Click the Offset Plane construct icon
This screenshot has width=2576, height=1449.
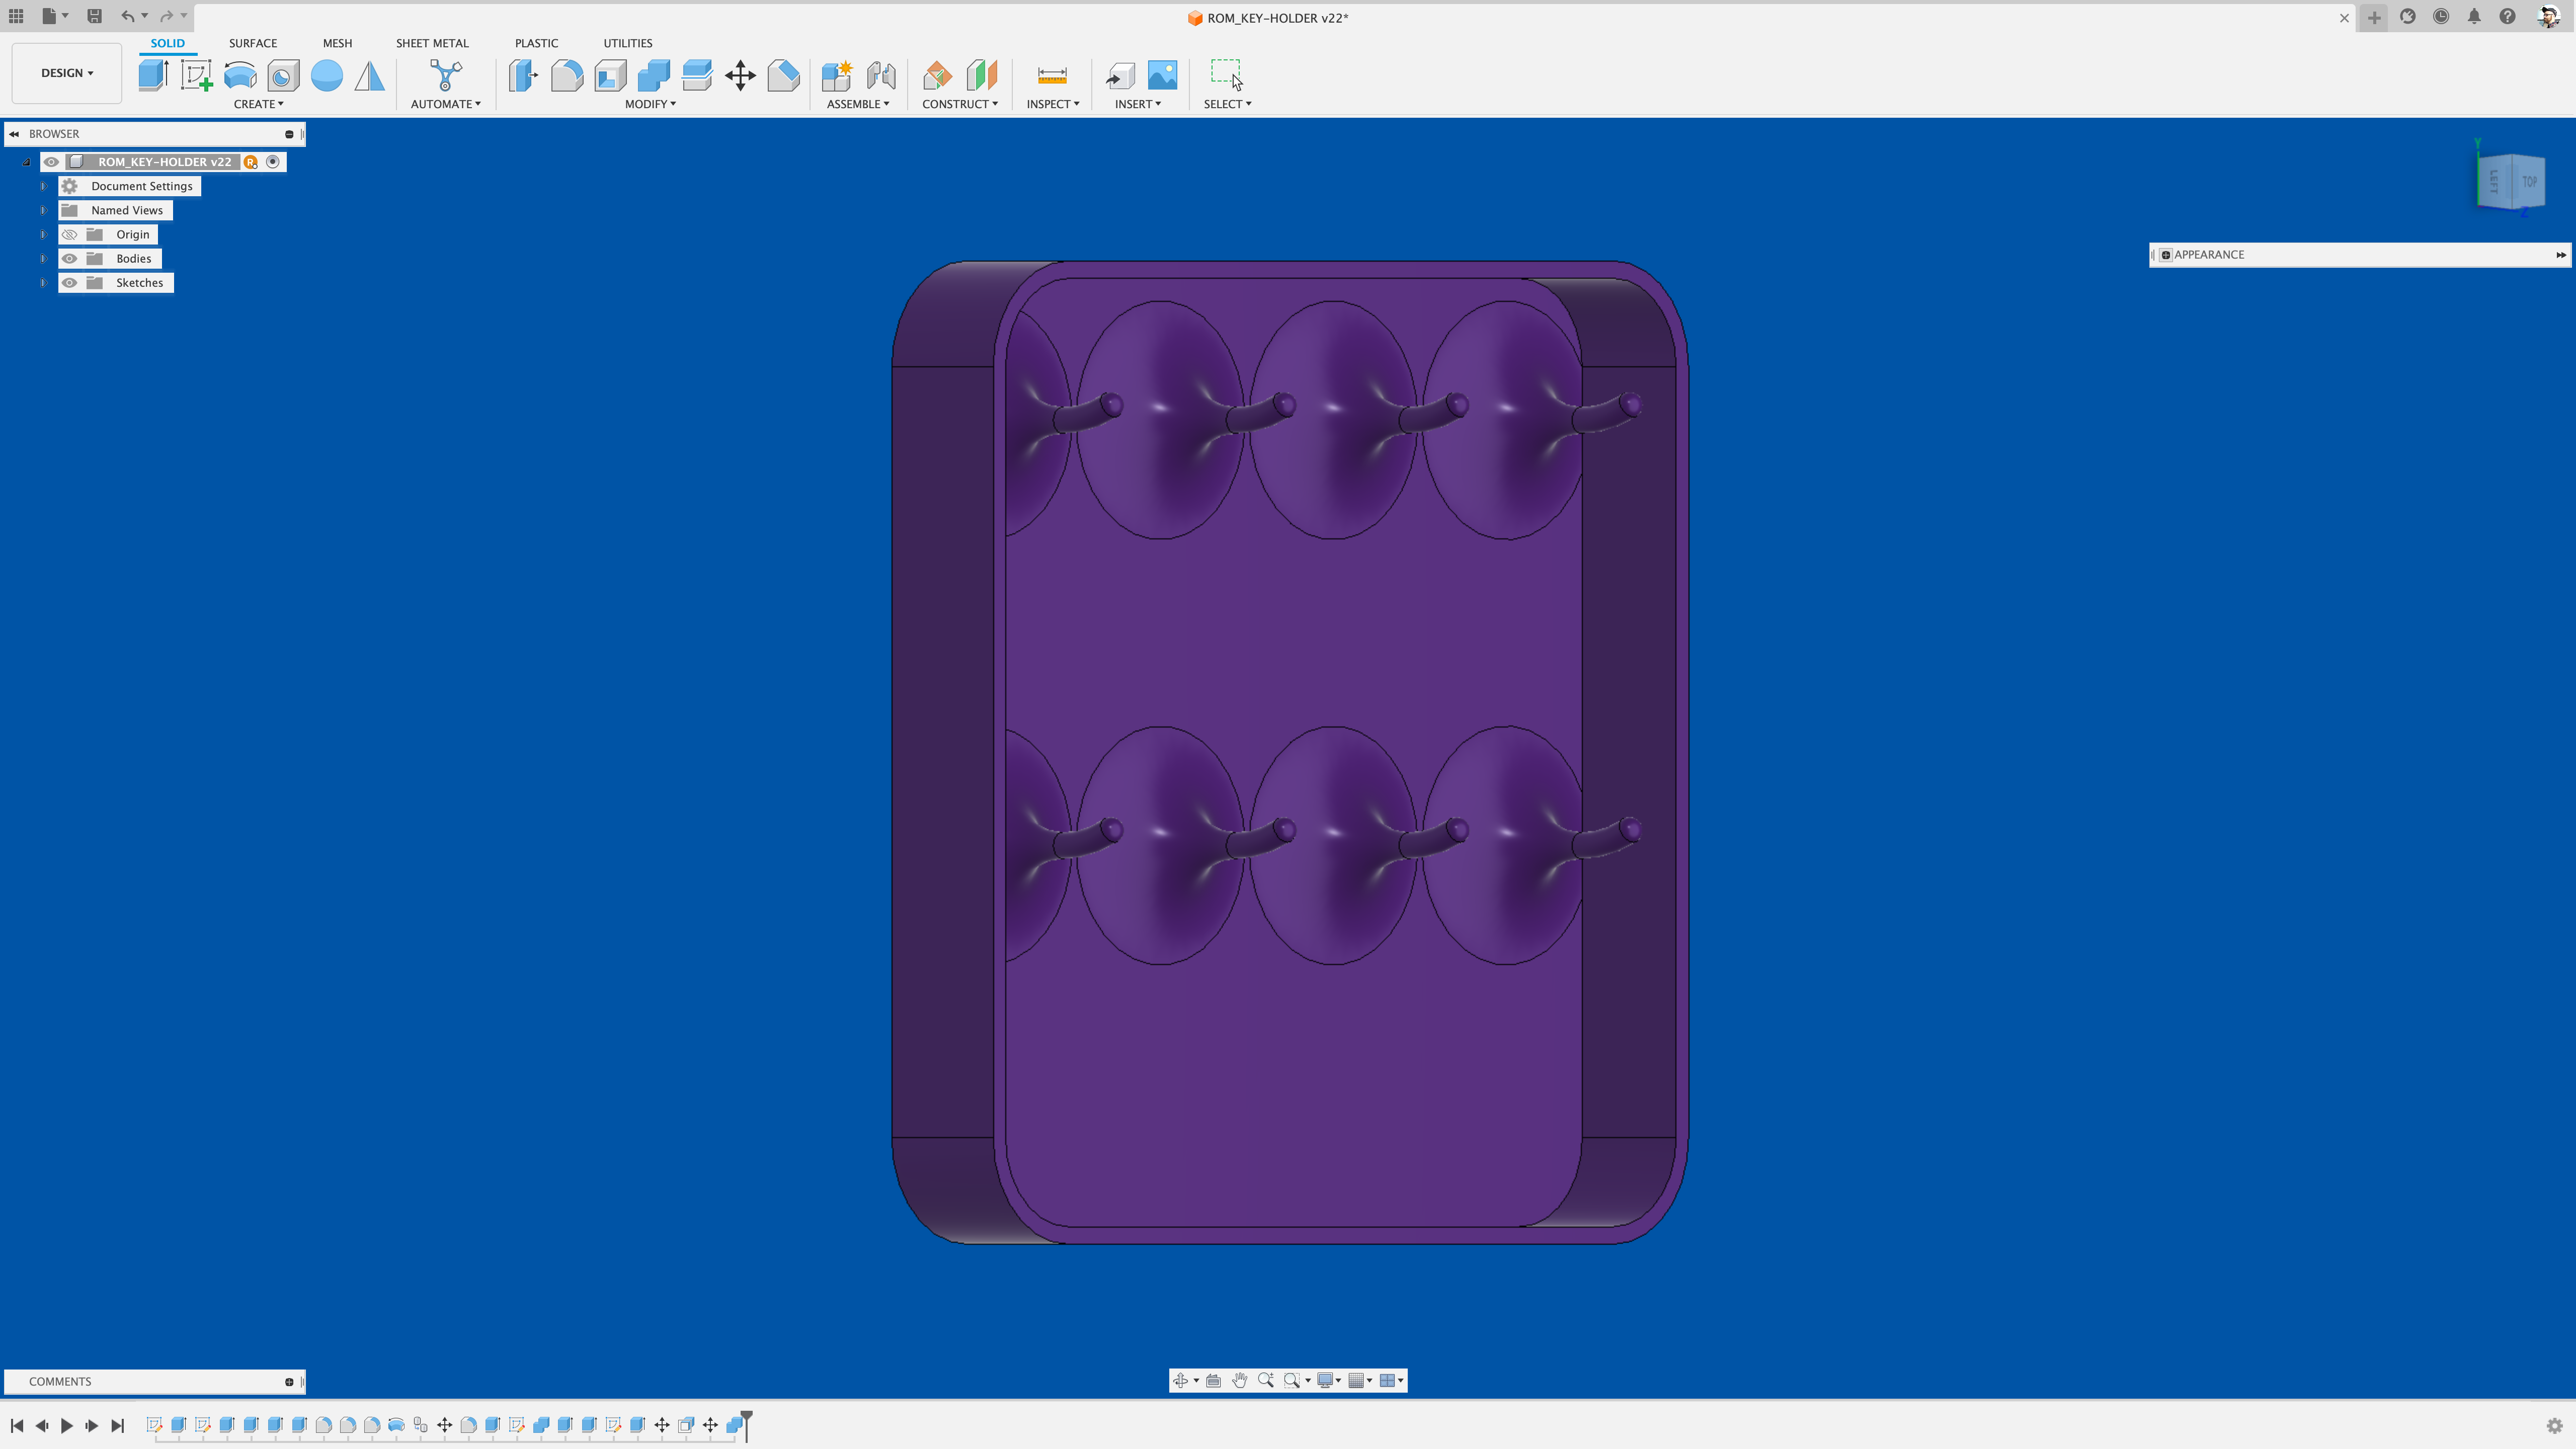tap(937, 75)
